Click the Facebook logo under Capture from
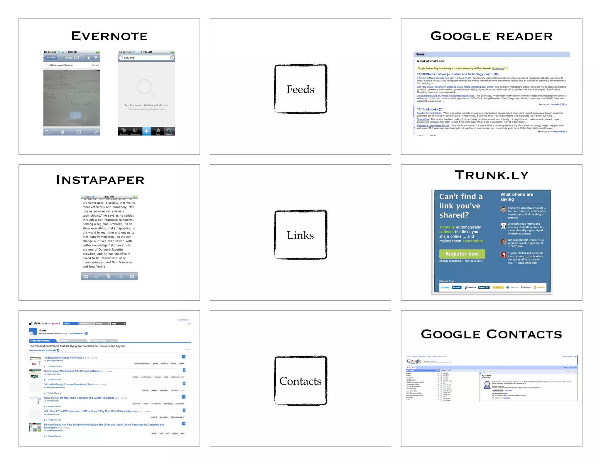This screenshot has width=601, height=465. pyautogui.click(x=457, y=287)
